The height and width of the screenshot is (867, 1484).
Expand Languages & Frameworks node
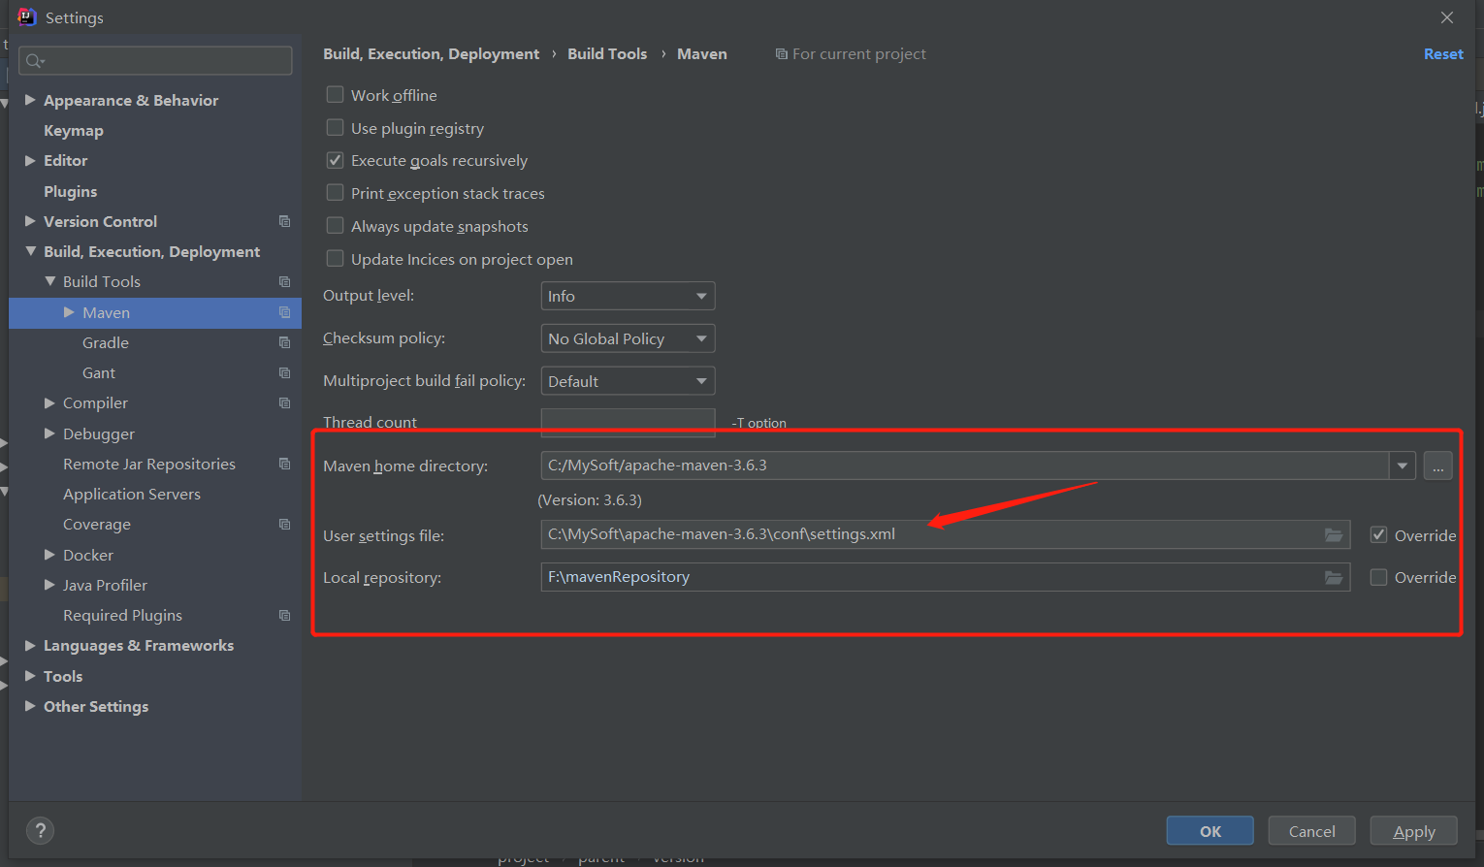coord(30,645)
